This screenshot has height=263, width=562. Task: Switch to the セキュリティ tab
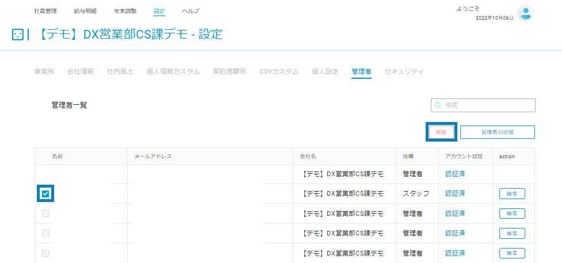[404, 71]
